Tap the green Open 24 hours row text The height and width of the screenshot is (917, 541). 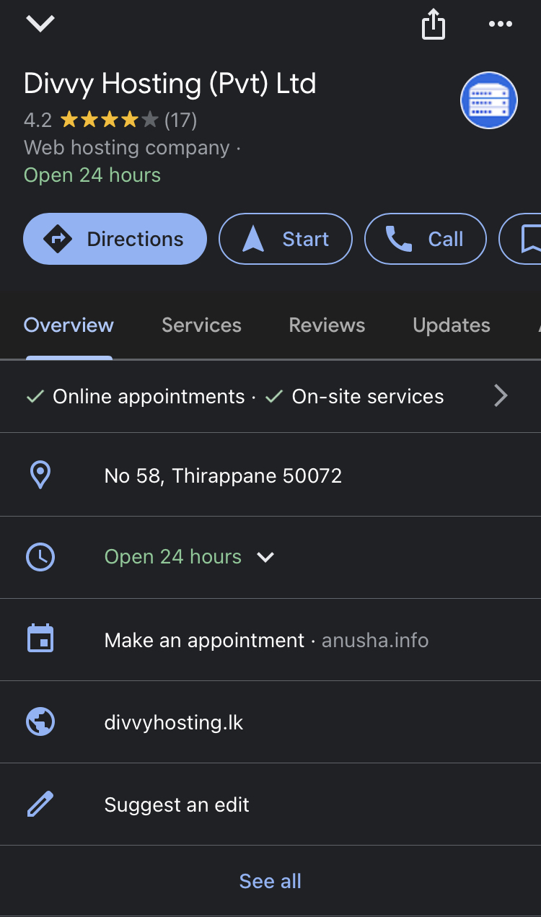[x=173, y=557]
